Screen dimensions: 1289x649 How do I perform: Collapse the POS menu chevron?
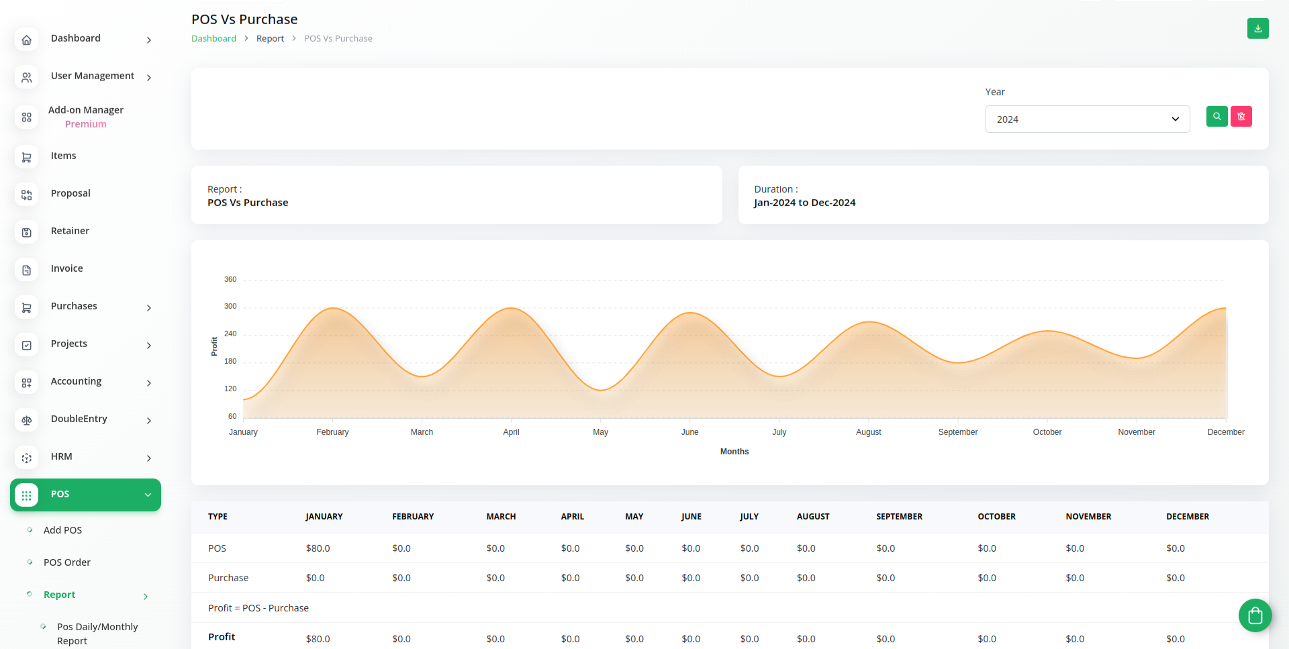pos(148,495)
